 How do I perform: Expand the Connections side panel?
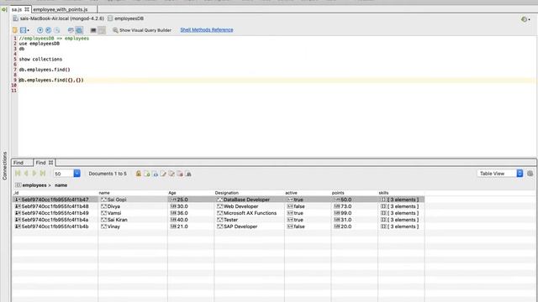5,166
